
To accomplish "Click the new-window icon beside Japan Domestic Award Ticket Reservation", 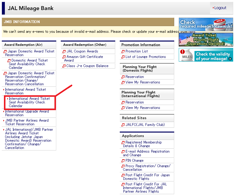I will (5, 52).
